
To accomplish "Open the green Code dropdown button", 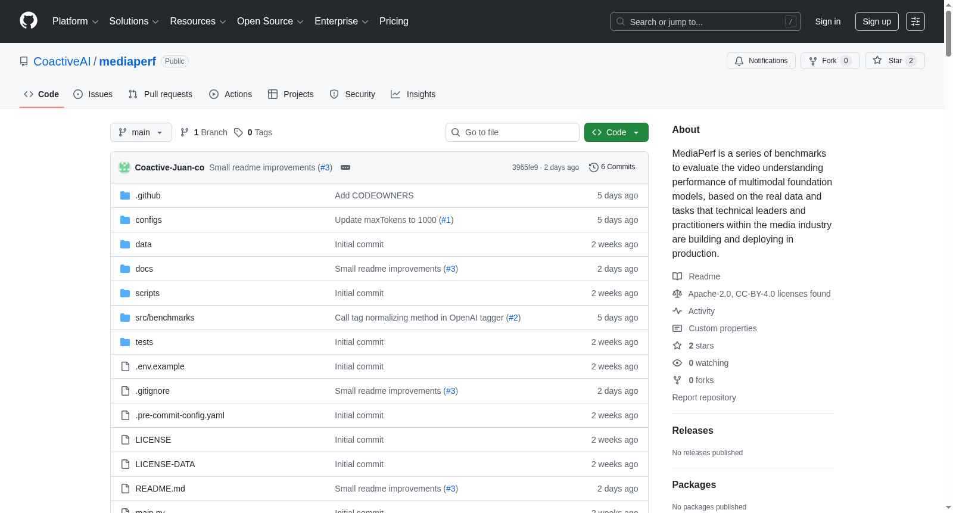I will 616,132.
